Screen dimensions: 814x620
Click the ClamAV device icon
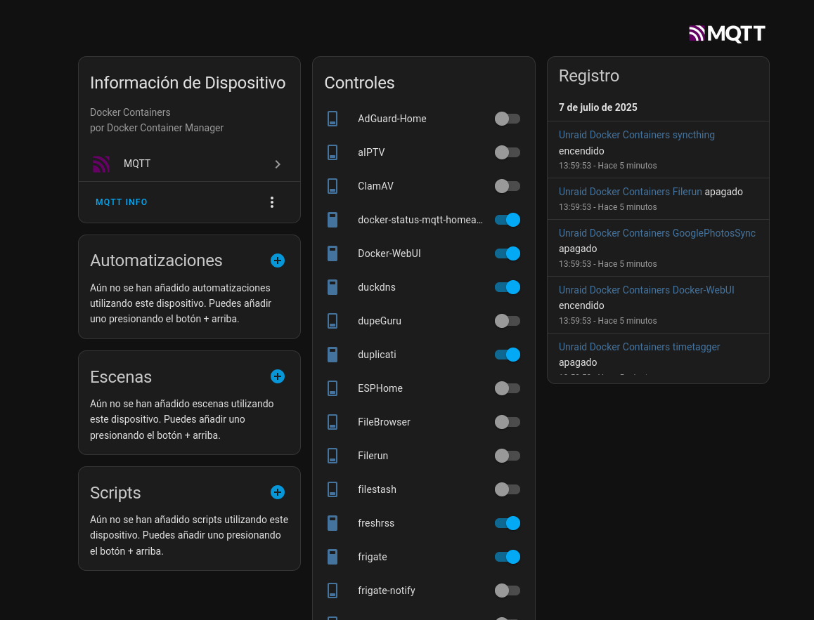[332, 186]
